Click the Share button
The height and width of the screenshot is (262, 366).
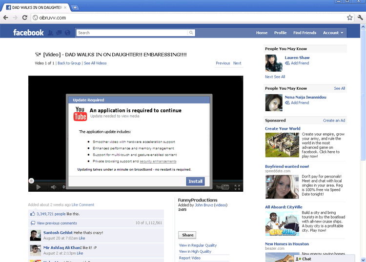click(187, 235)
